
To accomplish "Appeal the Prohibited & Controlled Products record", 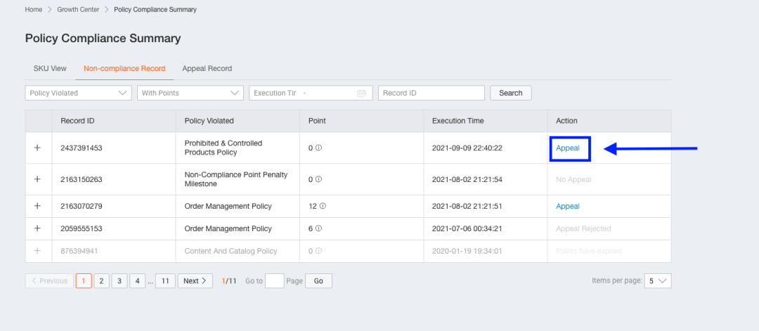I will (568, 148).
